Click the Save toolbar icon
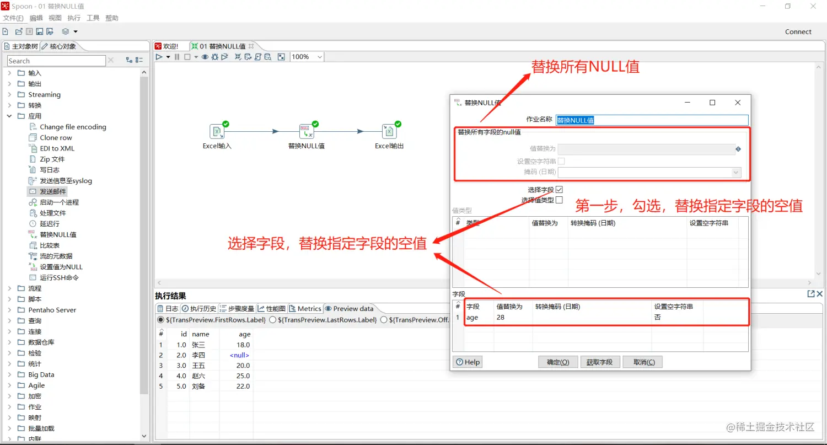Image resolution: width=827 pixels, height=445 pixels. (x=40, y=31)
